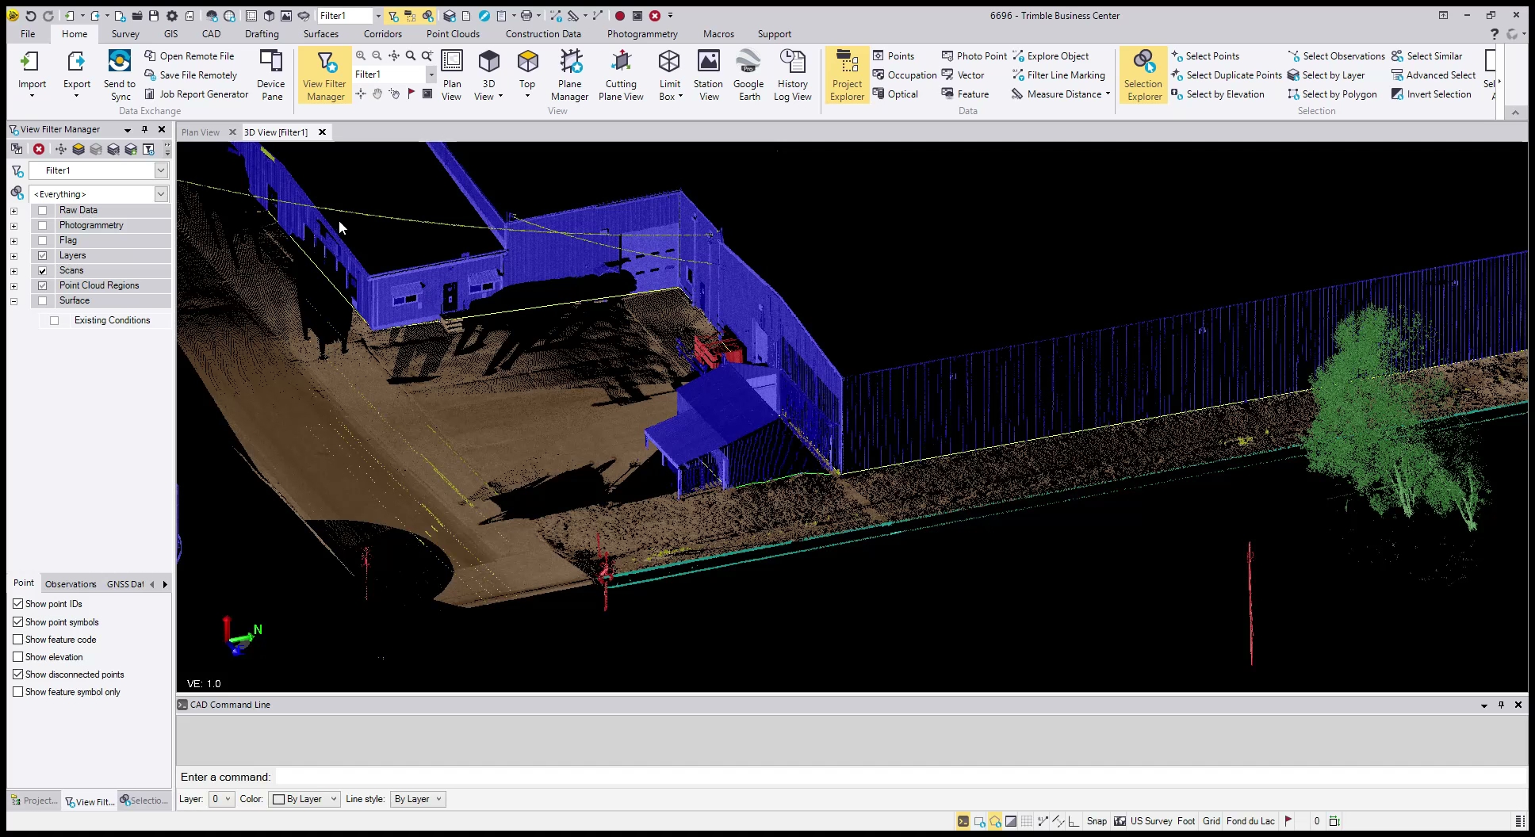Screen dimensions: 1535x837
Task: Open the <Everything> dropdown
Action: pos(160,194)
